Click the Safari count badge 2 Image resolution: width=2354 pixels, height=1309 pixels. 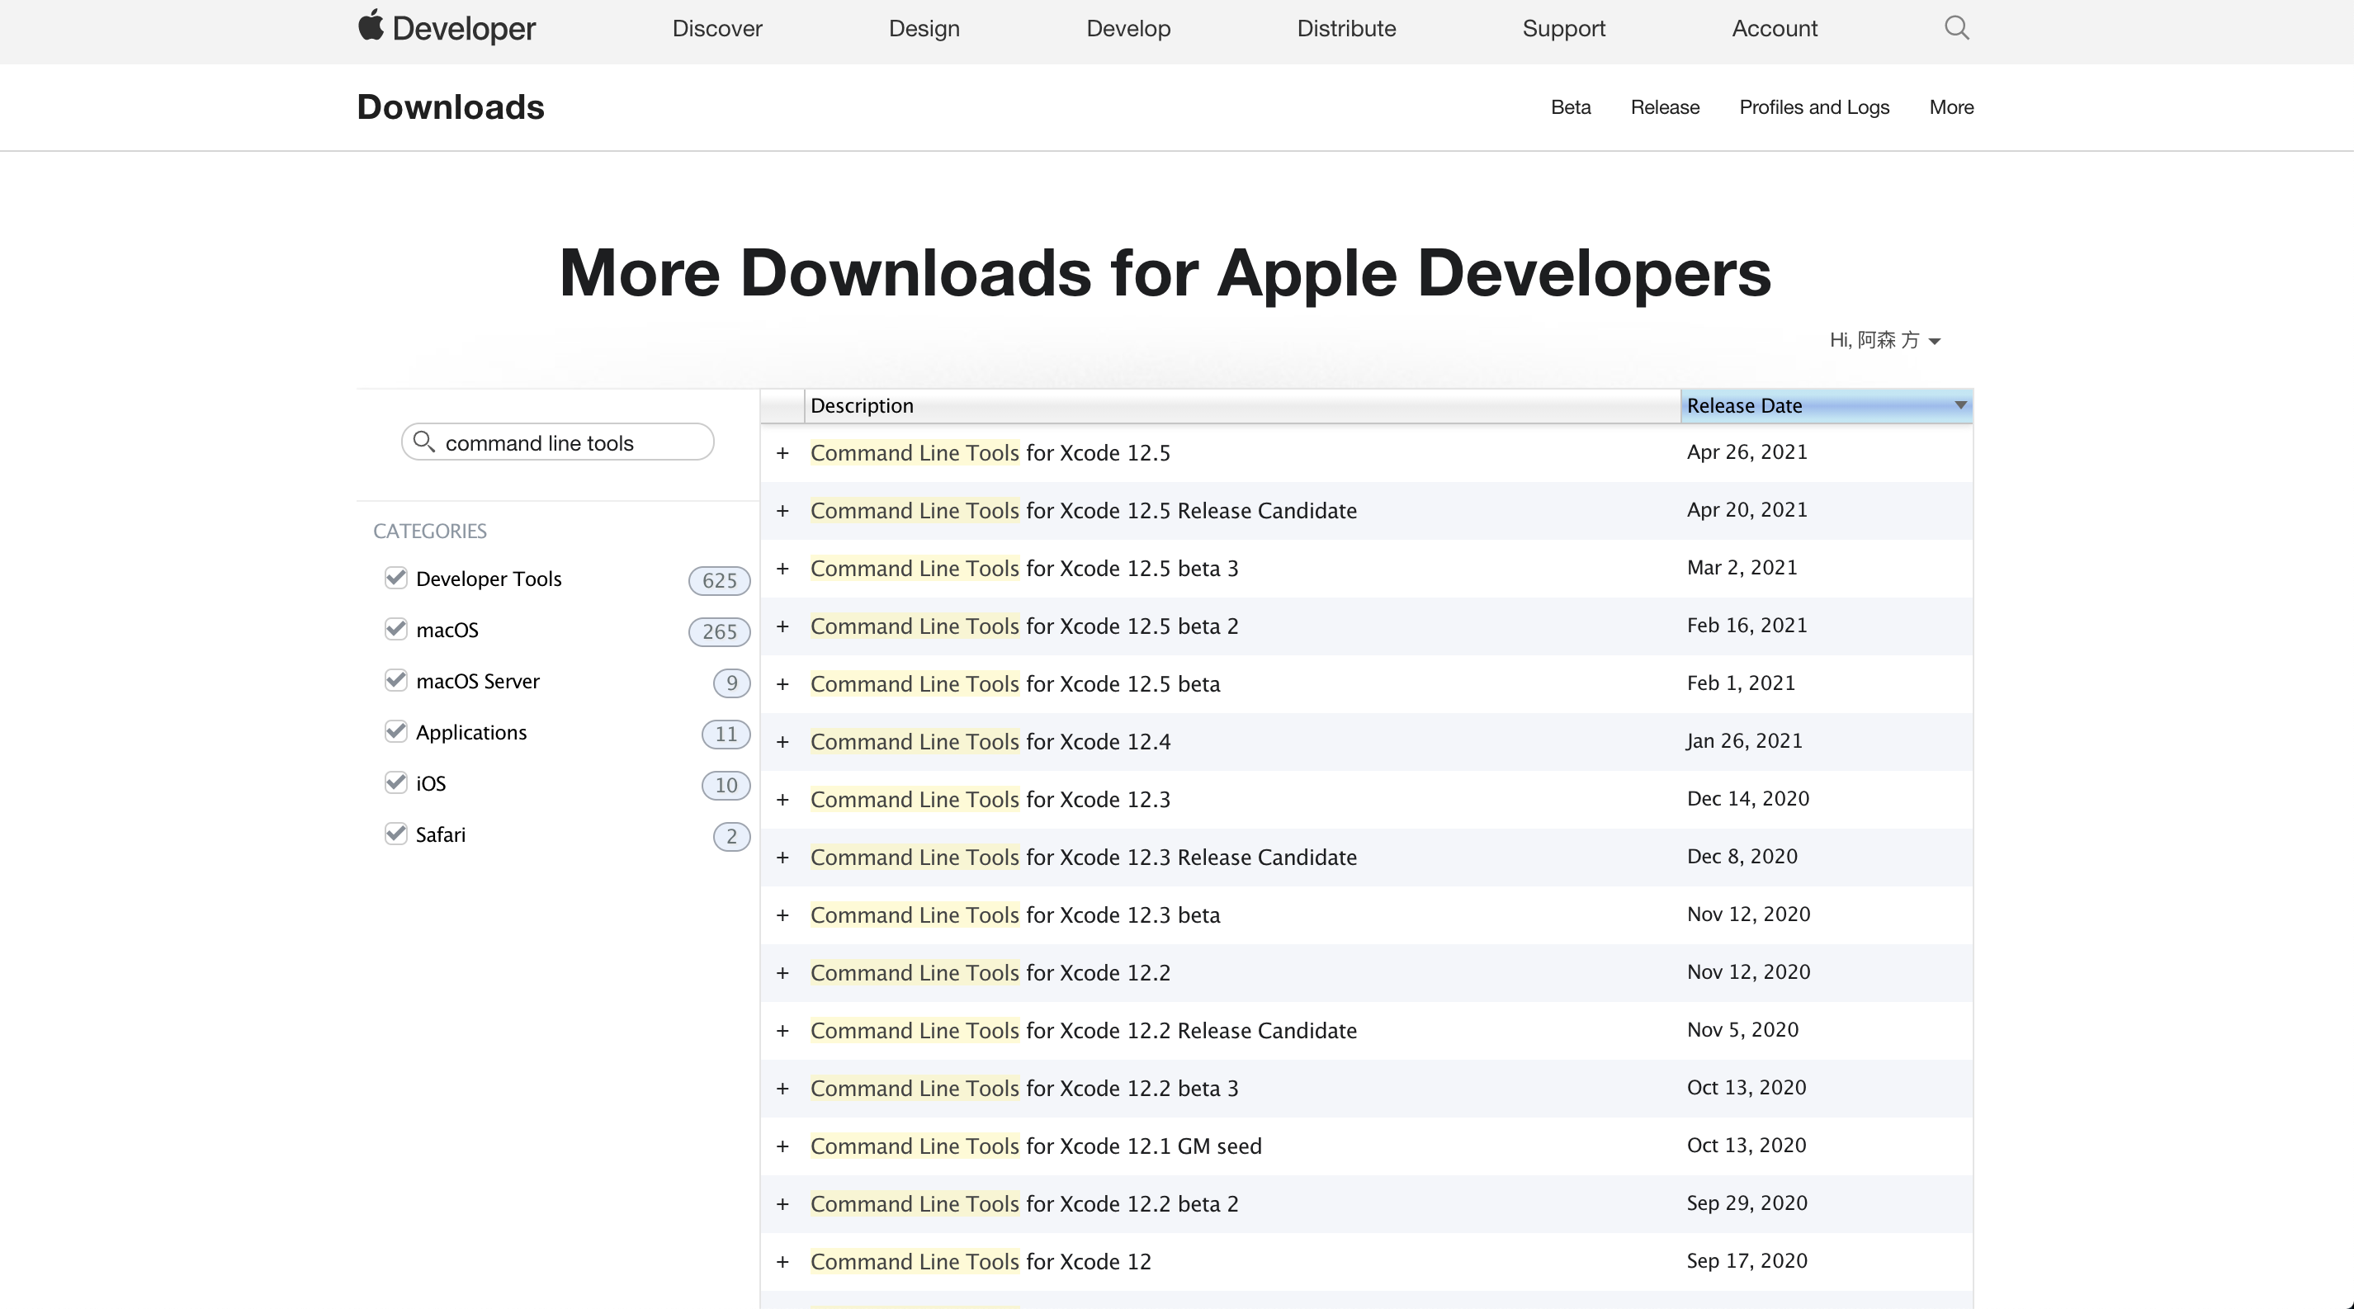[x=731, y=836]
